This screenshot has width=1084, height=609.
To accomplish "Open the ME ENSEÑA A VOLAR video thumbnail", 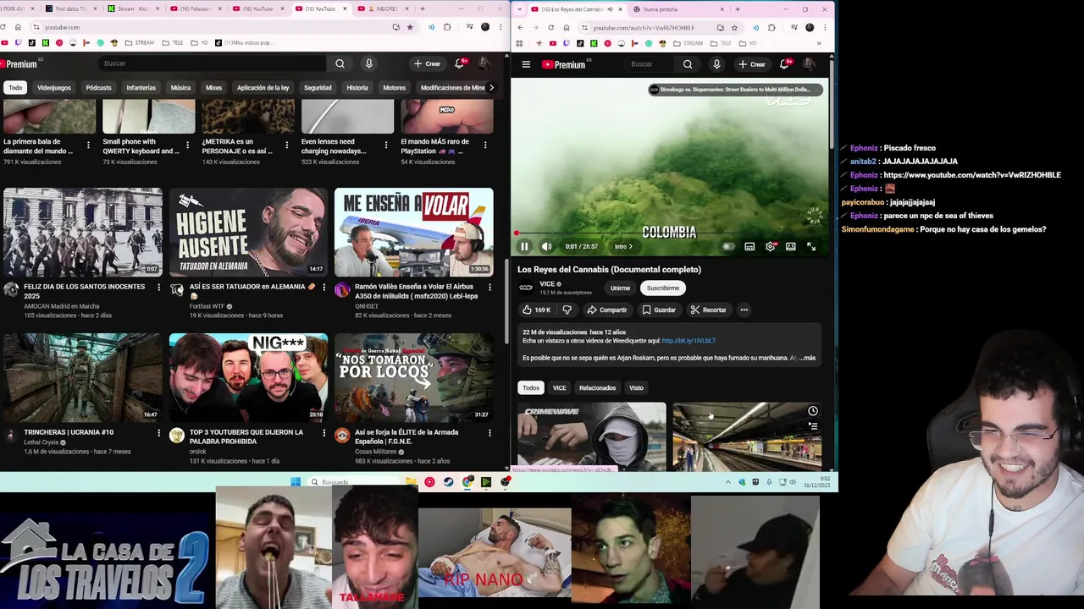I will click(413, 233).
